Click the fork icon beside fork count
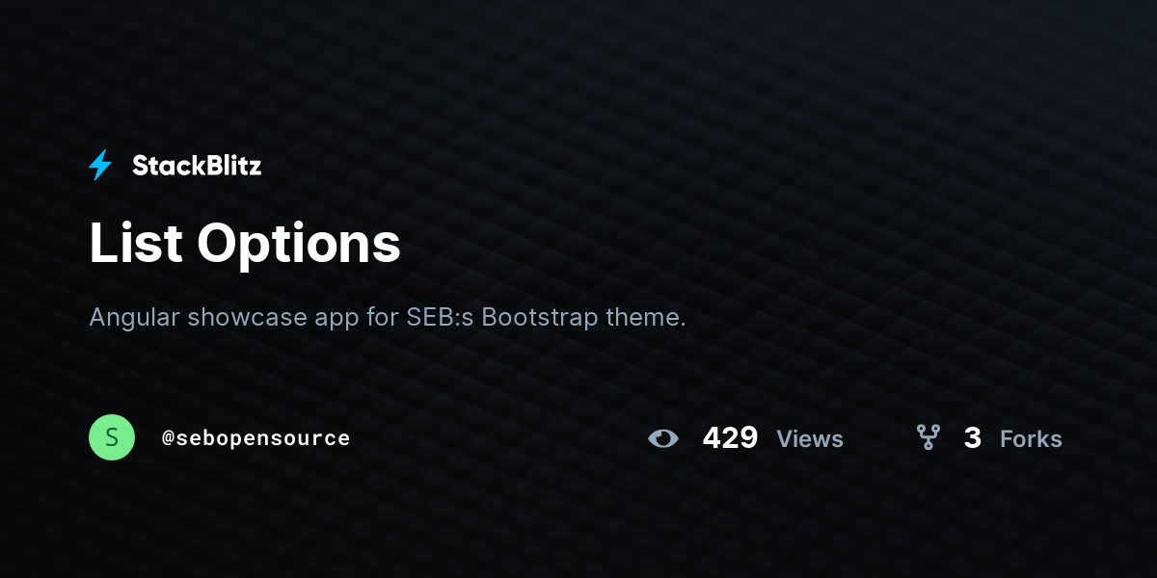Image resolution: width=1157 pixels, height=578 pixels. [928, 438]
